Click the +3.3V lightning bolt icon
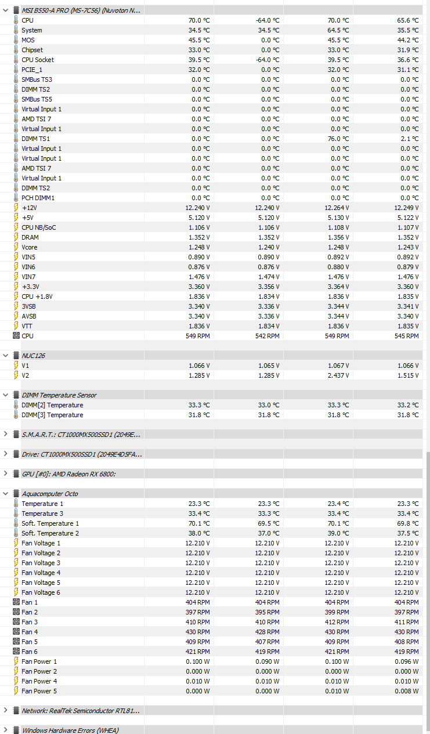Screen dimensions: 430x734 [x=16, y=287]
